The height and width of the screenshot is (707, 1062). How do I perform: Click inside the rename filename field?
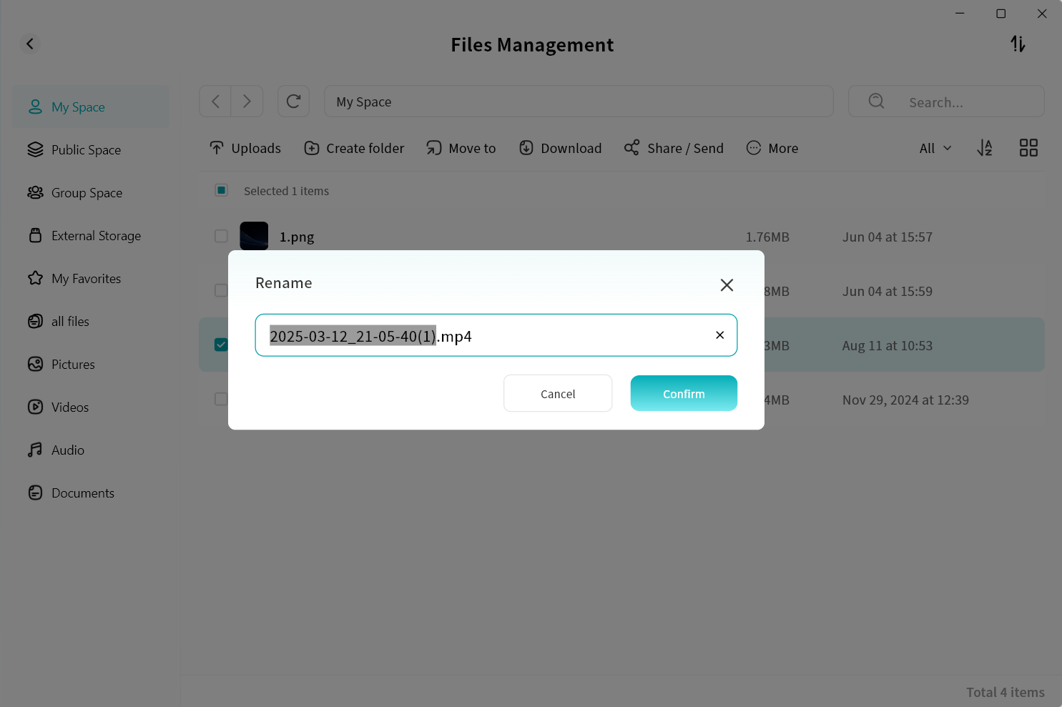coord(572,336)
